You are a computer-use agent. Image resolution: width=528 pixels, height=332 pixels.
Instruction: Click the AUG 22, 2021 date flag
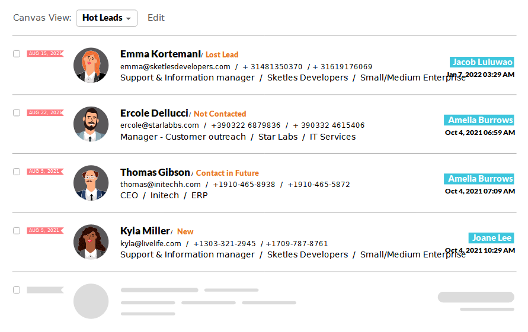[45, 112]
